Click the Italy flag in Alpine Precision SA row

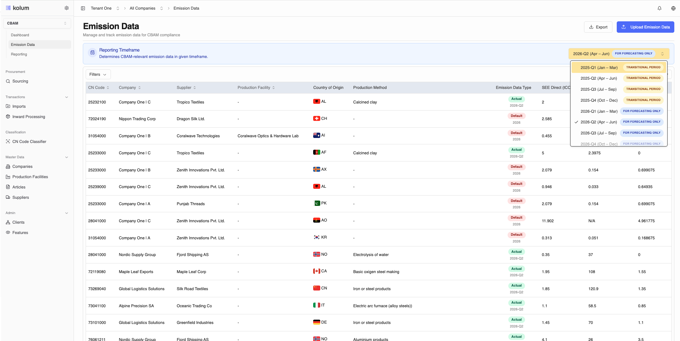316,305
